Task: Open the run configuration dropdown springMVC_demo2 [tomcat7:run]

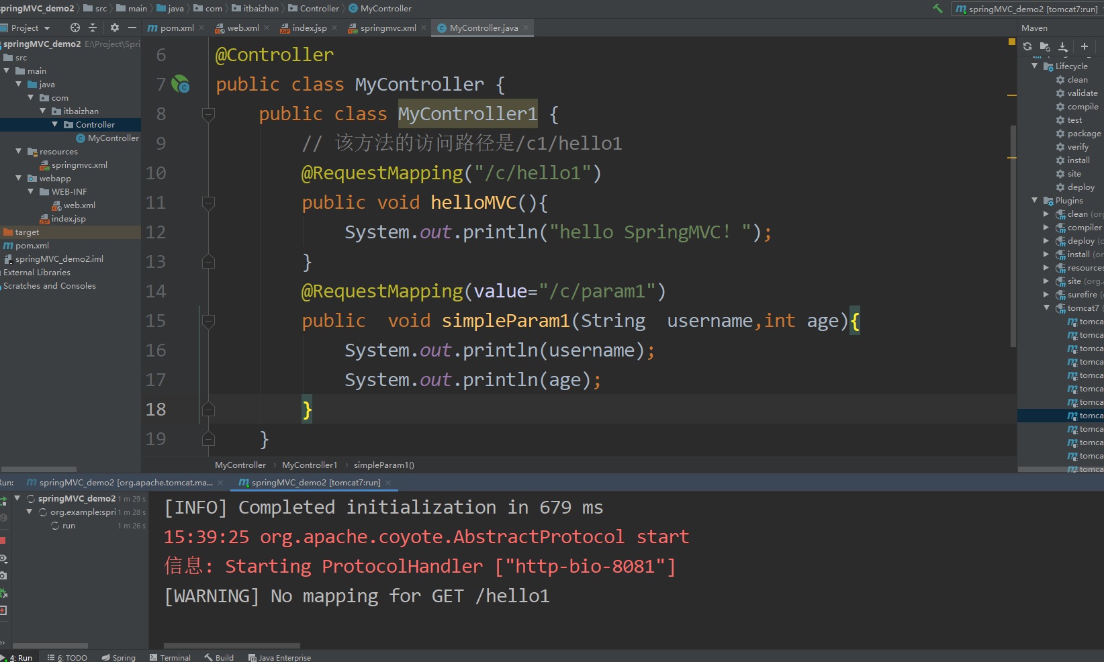Action: 1027,9
